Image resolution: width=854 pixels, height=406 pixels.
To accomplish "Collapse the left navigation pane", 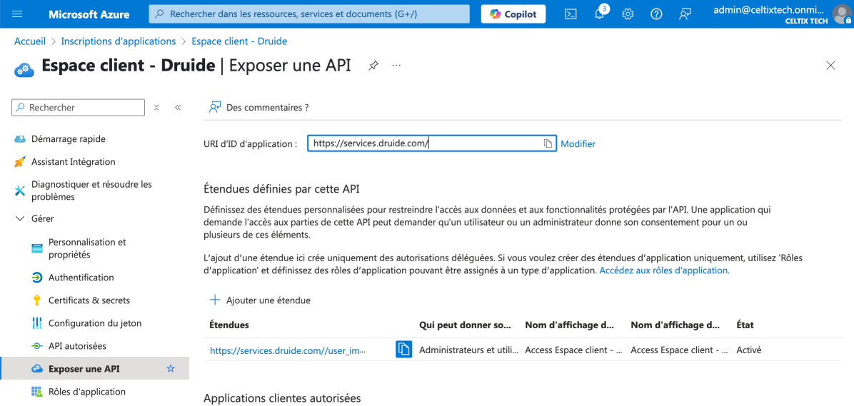I will coord(178,108).
